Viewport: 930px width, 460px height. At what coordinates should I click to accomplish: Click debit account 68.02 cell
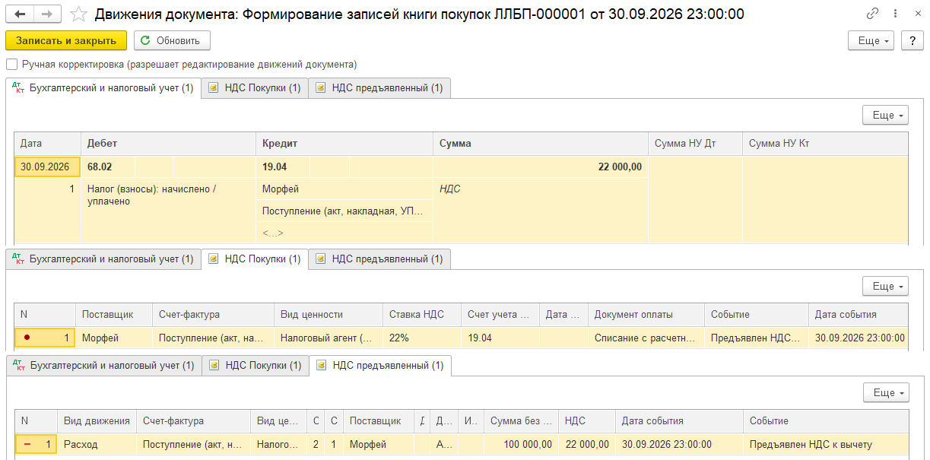click(106, 167)
